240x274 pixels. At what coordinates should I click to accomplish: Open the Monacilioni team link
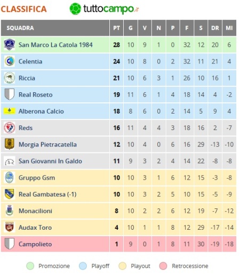[35, 211]
